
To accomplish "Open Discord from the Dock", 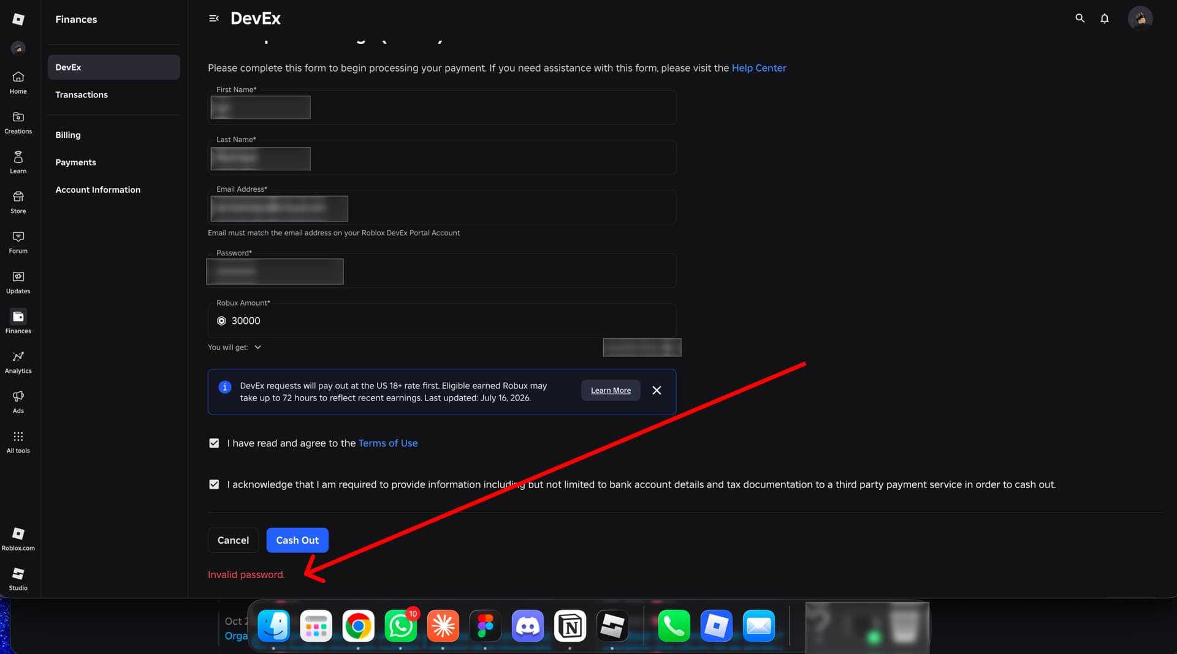I will point(527,626).
